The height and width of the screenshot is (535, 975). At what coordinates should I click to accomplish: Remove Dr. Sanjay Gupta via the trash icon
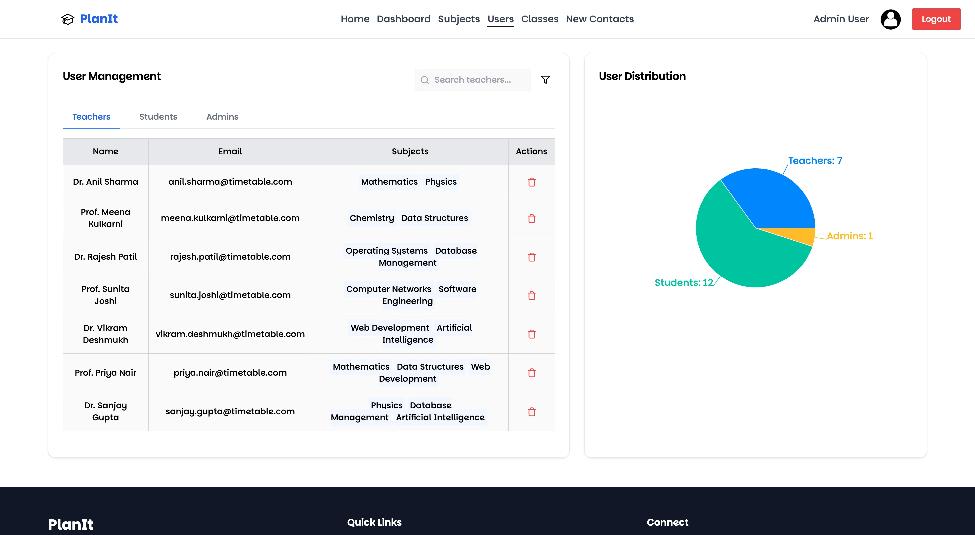pos(532,412)
